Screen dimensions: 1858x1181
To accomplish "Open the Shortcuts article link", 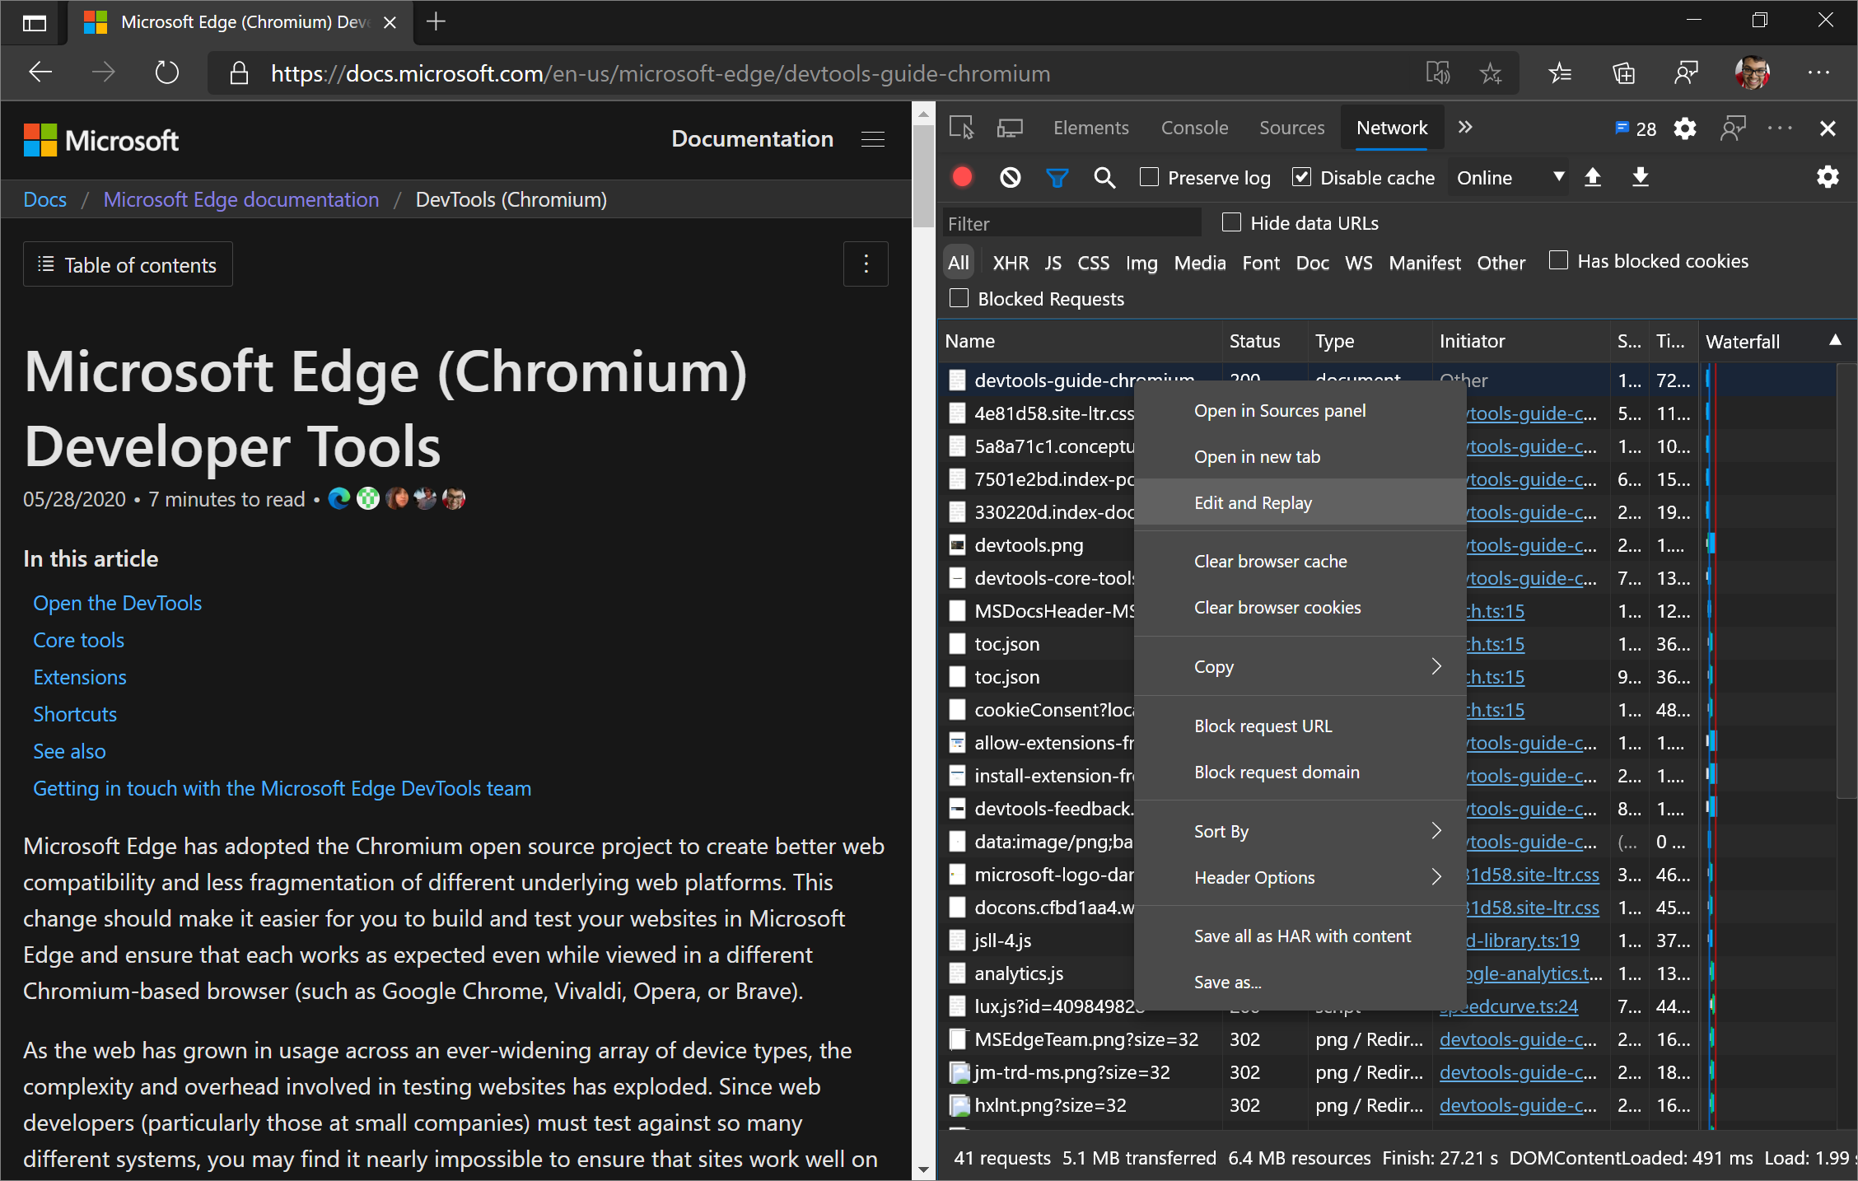I will (x=74, y=714).
